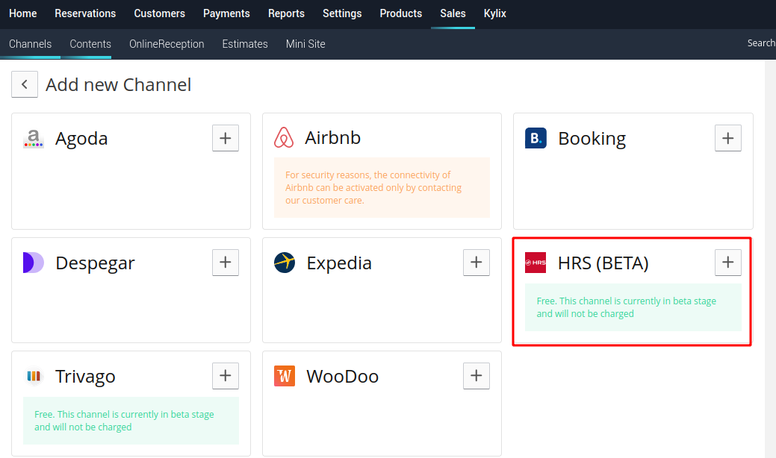The image size is (776, 458).
Task: Click the HRS logo icon
Action: point(536,263)
